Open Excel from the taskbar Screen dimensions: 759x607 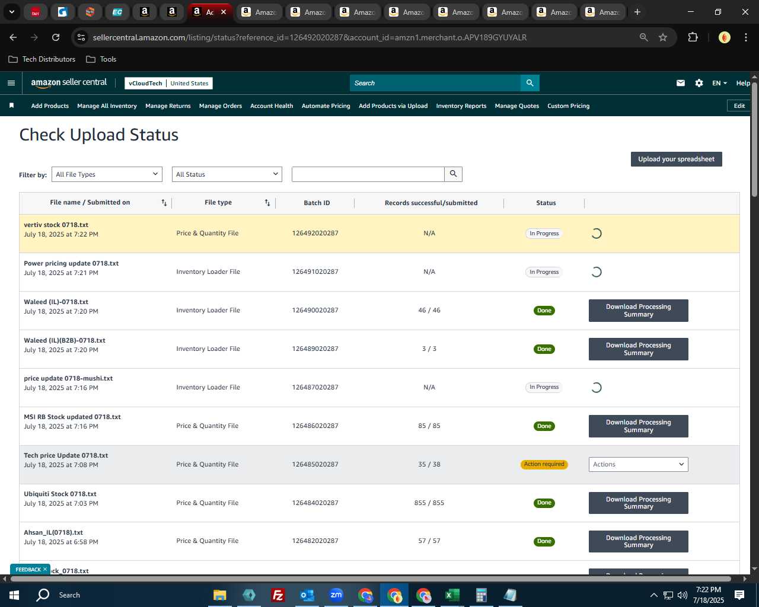pos(452,595)
